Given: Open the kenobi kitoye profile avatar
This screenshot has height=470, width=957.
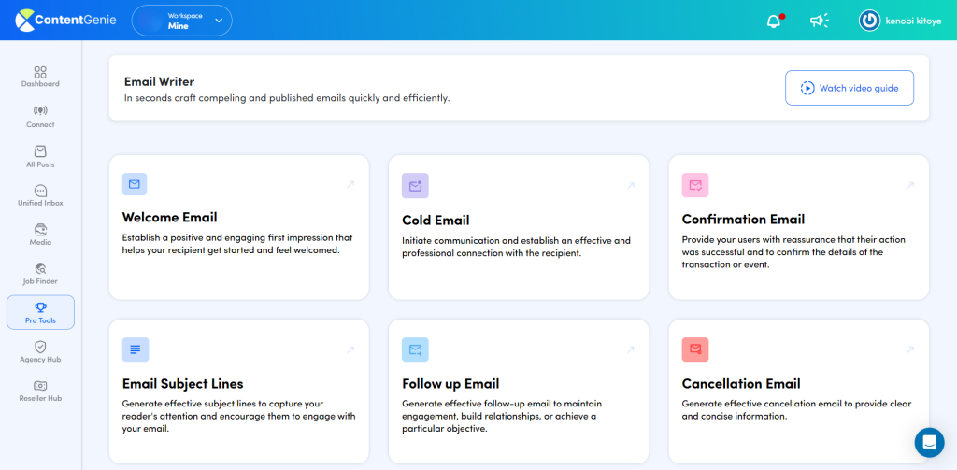Looking at the screenshot, I should [x=868, y=21].
